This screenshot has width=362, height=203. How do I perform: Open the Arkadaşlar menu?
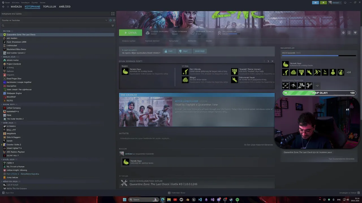25,2
